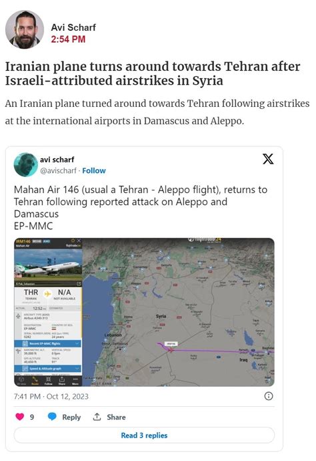Click the author's profile photo at top
316x461 pixels.
click(x=25, y=29)
